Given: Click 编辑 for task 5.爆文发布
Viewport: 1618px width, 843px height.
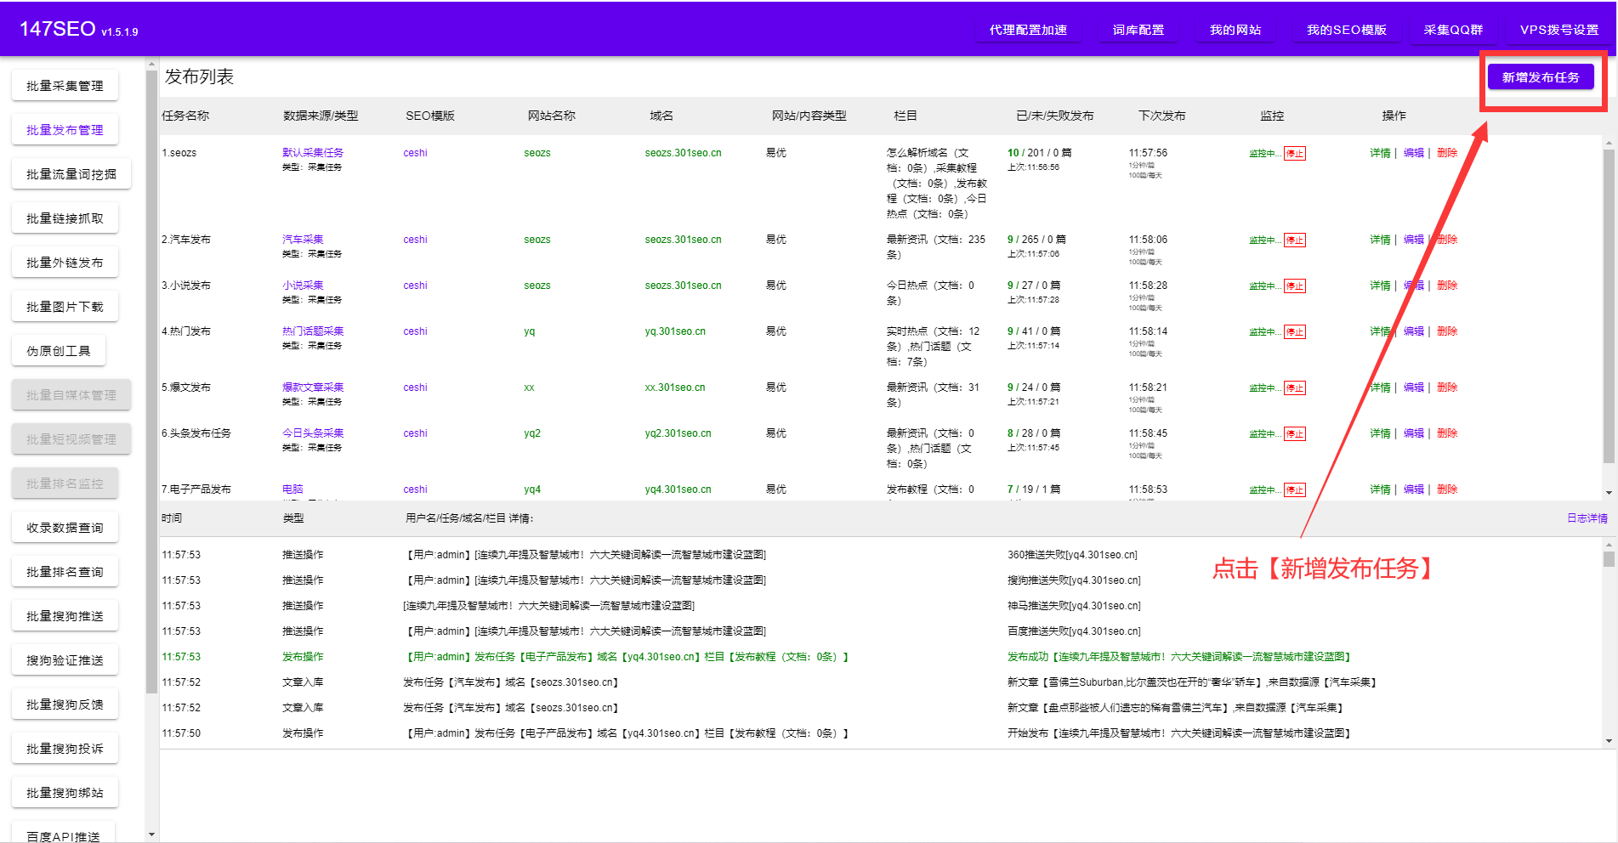Looking at the screenshot, I should click(x=1413, y=388).
